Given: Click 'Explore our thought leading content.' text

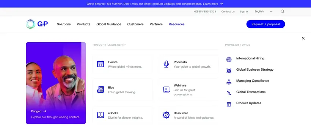Looking at the screenshot, I should 55,117.
